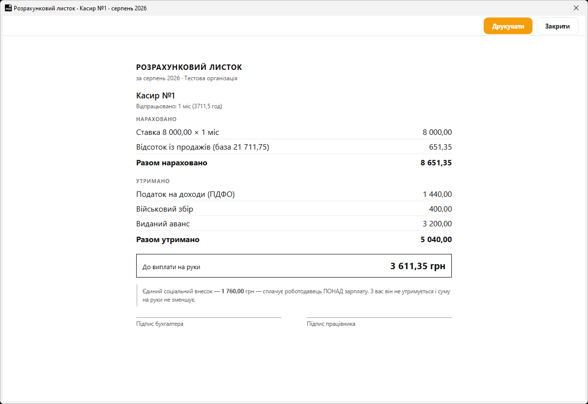Click the 'Ставка 8 000,00 × 1 міс' row label
Screen dimensions: 588x404
177,132
